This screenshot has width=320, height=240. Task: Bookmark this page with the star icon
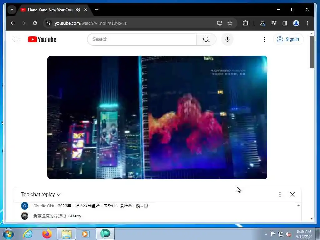[230, 23]
